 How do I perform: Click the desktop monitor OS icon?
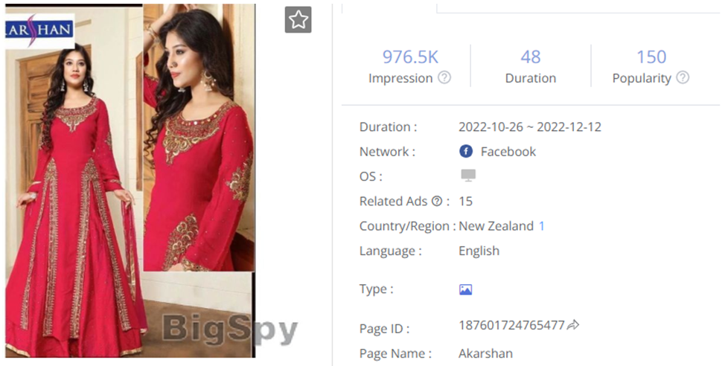pos(468,176)
